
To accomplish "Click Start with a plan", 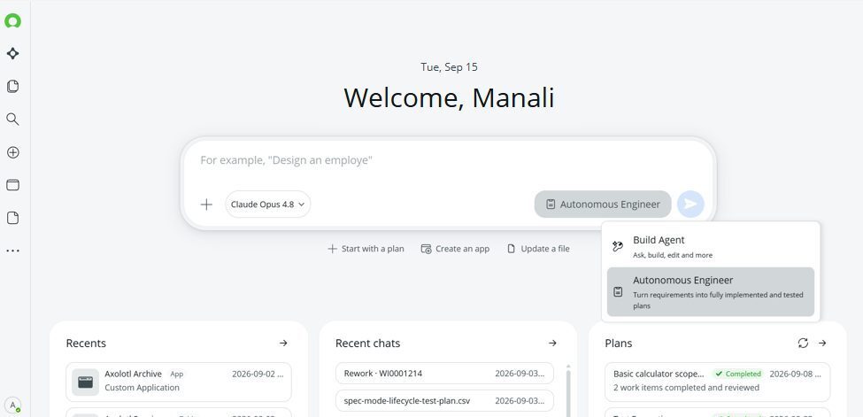I will (366, 249).
